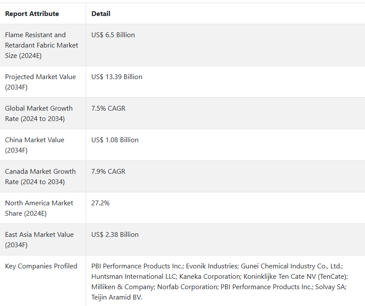Viewport: 365px width, 306px height.
Task: Click the US$ 13.39 Billion value
Action: 117,77
